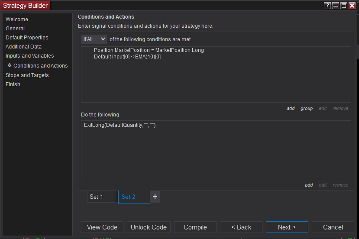The image size is (359, 239).
Task: Select the ExitLong action line
Action: click(120, 125)
